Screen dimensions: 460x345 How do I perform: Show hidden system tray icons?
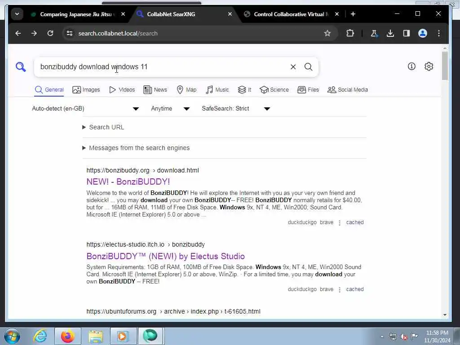[382, 337]
